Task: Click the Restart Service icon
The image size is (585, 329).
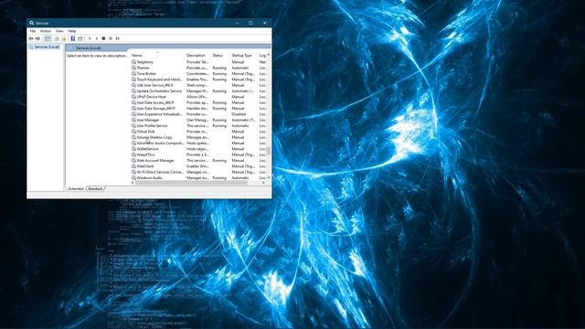Action: coord(118,38)
